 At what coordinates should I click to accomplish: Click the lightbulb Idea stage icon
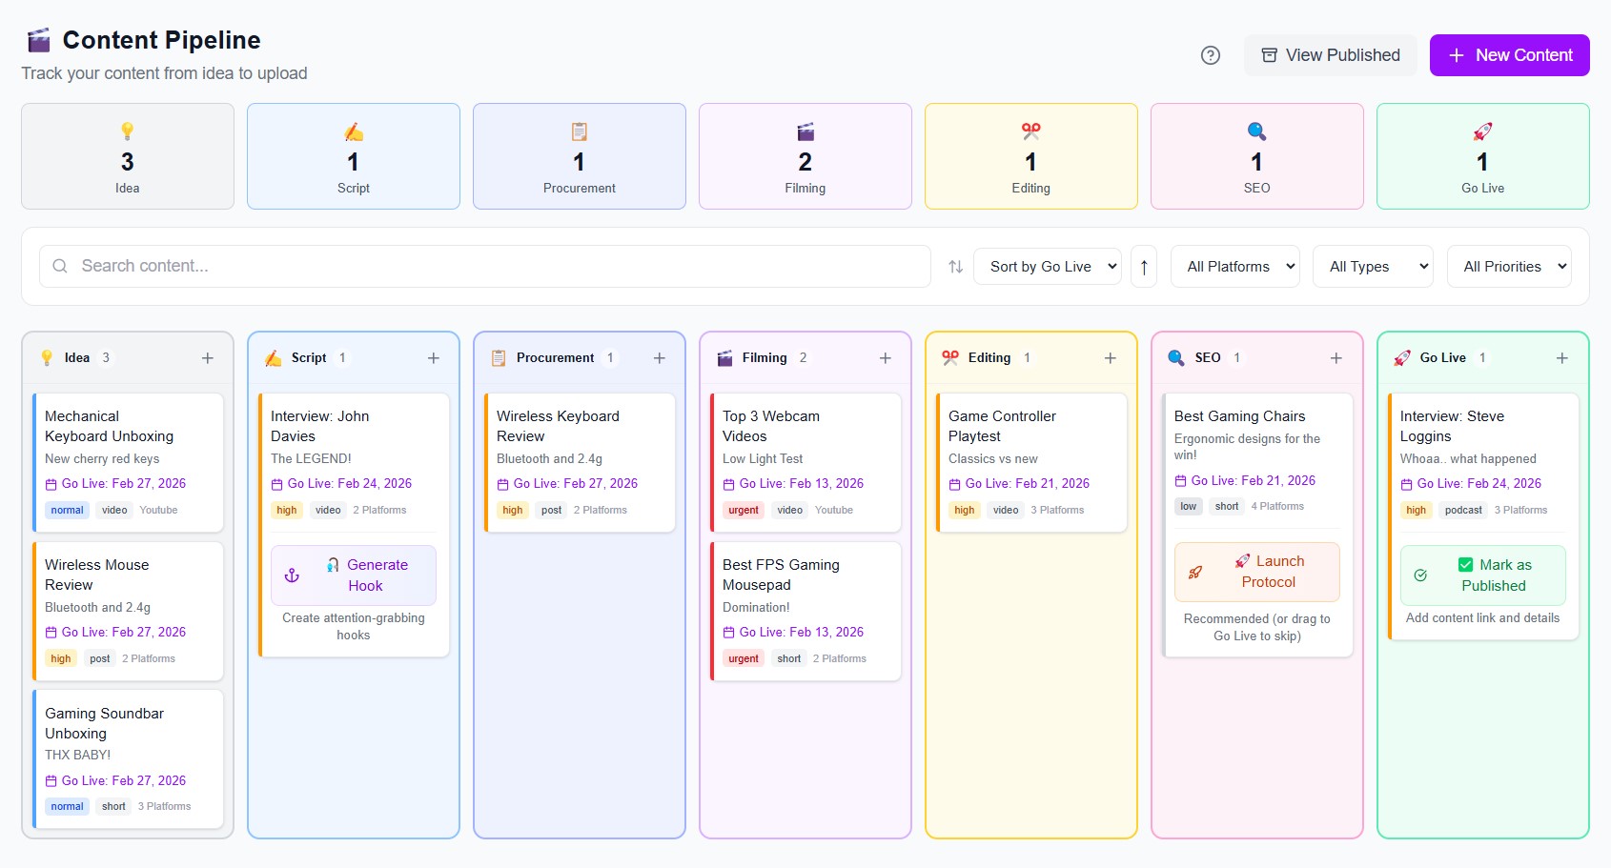[x=127, y=131]
